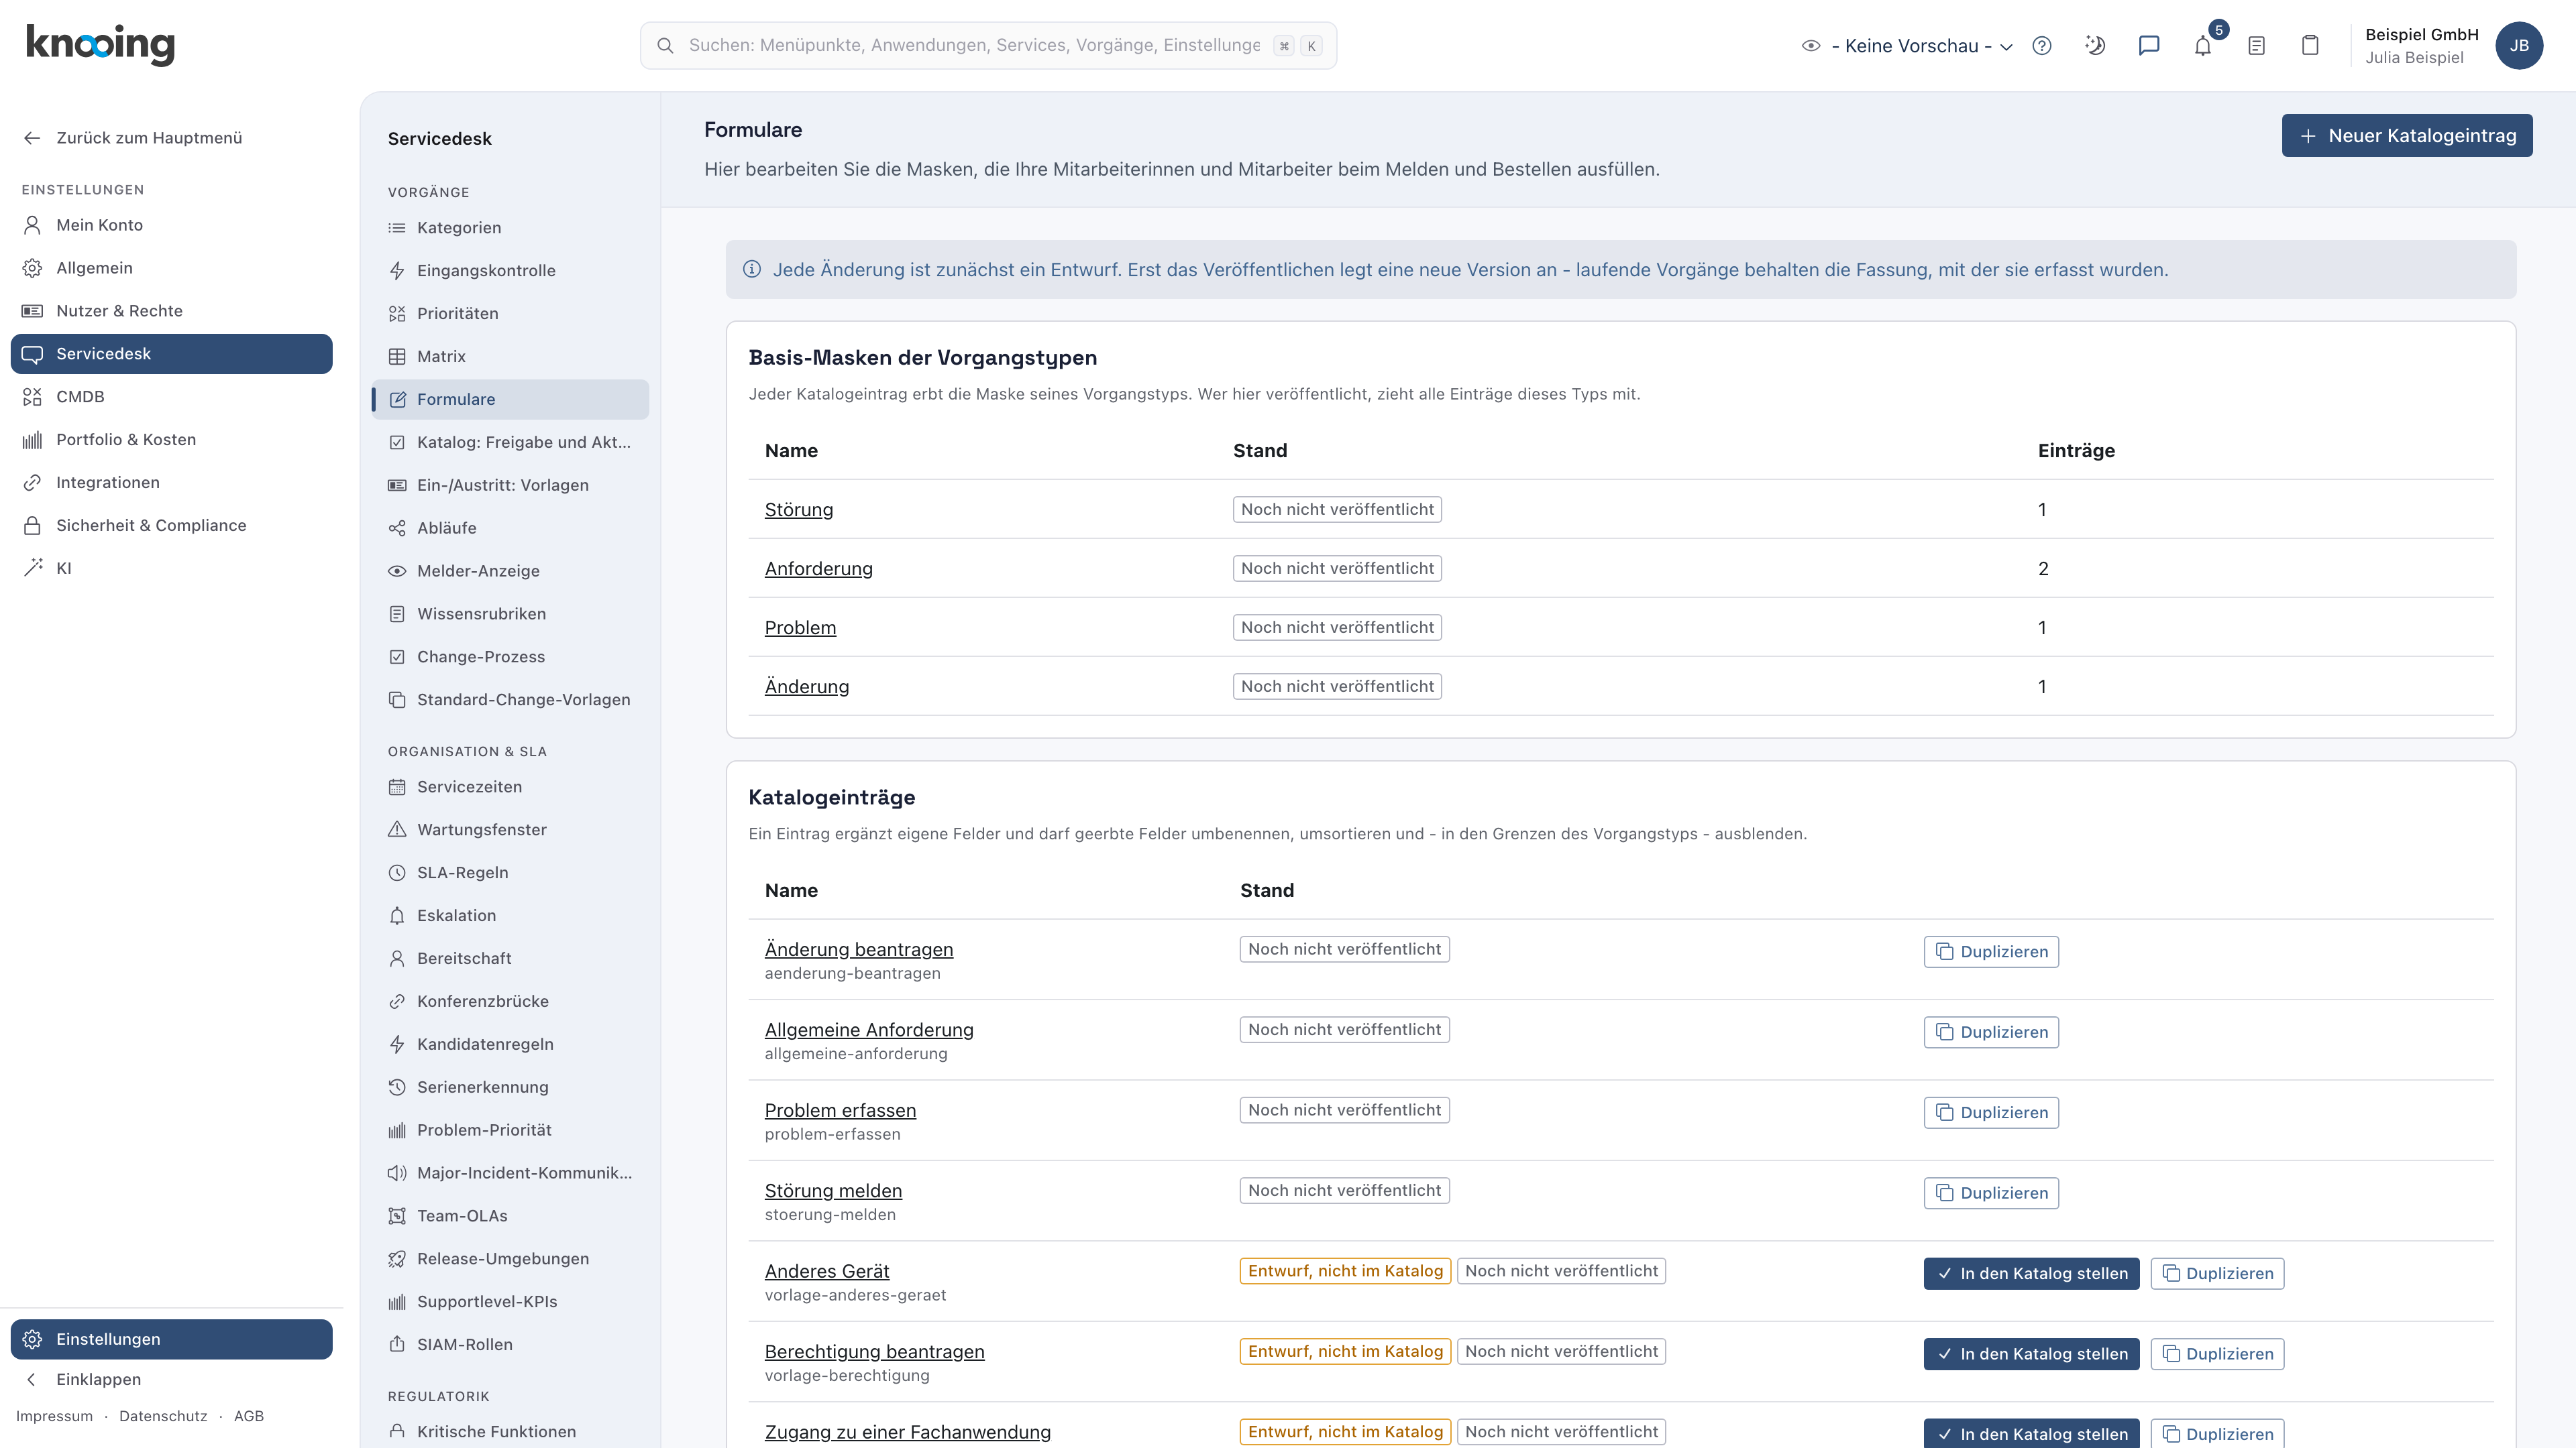2576x1448 pixels.
Task: Open the Anforderung base mask link
Action: [819, 568]
